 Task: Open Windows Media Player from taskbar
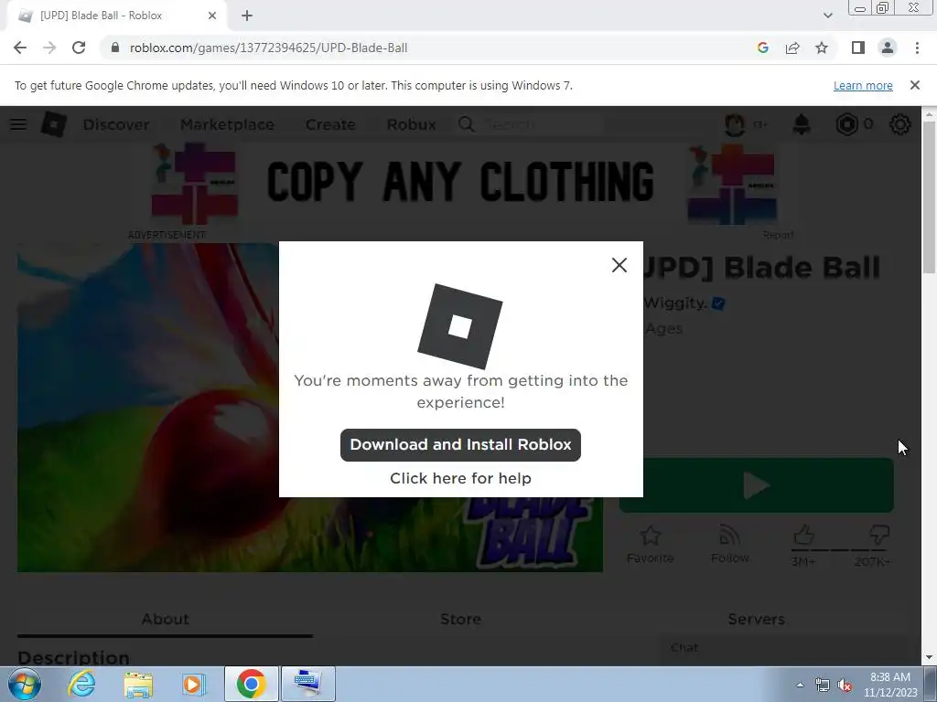(193, 684)
